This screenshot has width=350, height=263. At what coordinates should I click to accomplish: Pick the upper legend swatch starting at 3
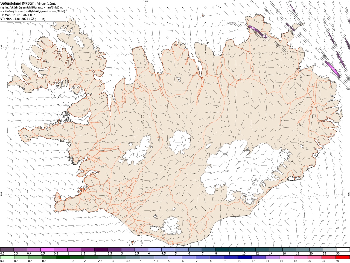tap(128, 249)
